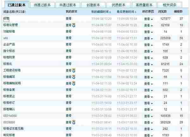Open 修改原因 dropdown for 企业产品
This screenshot has width=190, height=137.
point(148,45)
